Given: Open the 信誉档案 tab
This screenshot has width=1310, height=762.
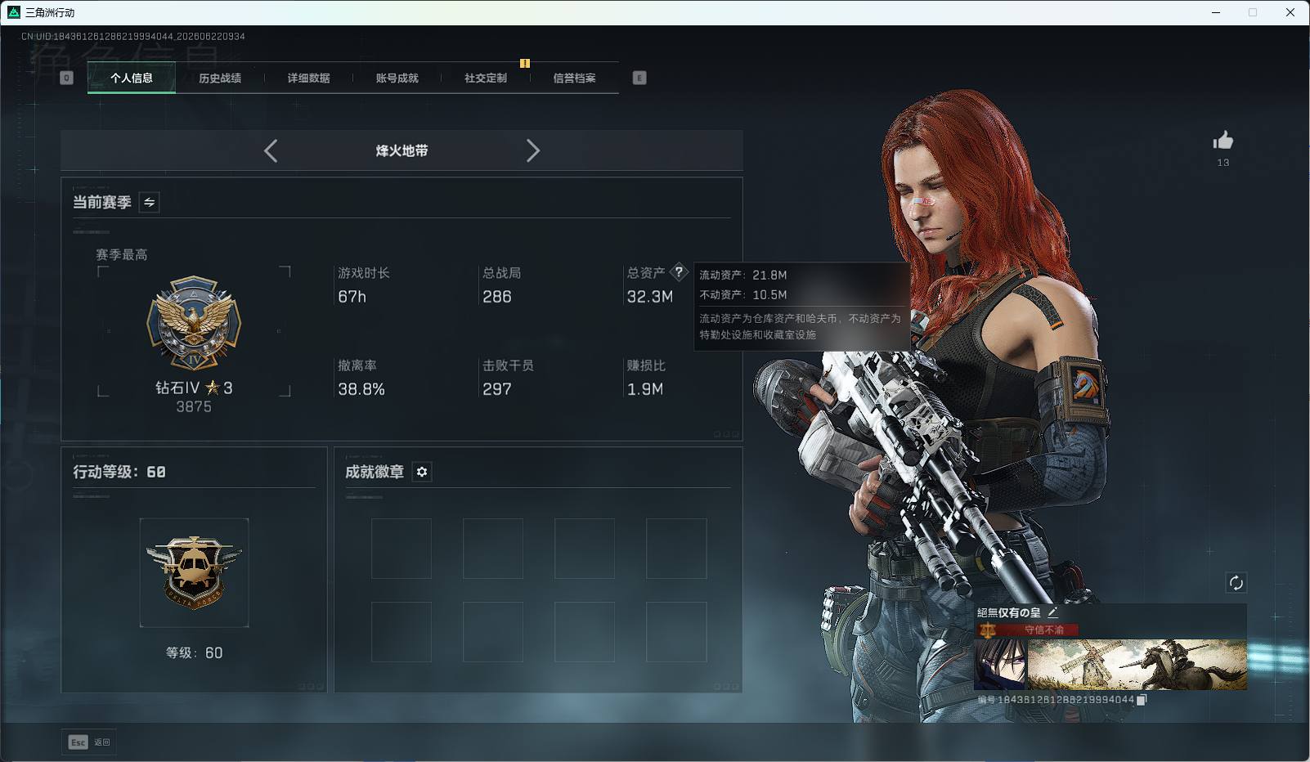Looking at the screenshot, I should point(574,78).
